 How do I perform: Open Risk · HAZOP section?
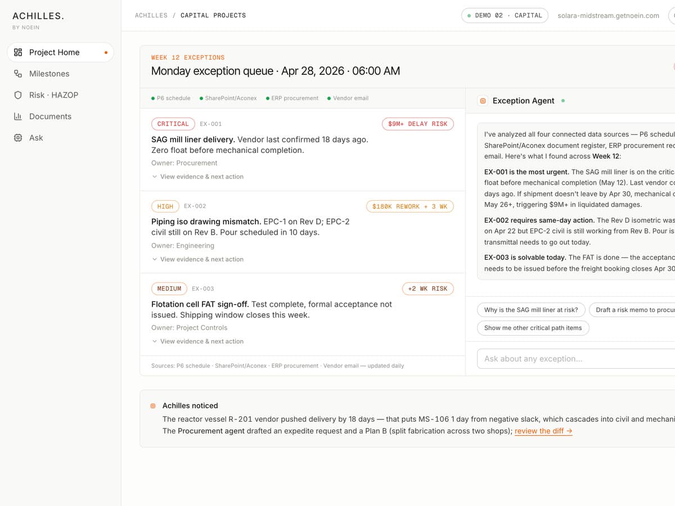(60, 95)
